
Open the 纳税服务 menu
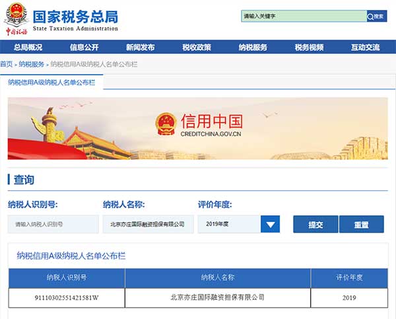tap(253, 47)
